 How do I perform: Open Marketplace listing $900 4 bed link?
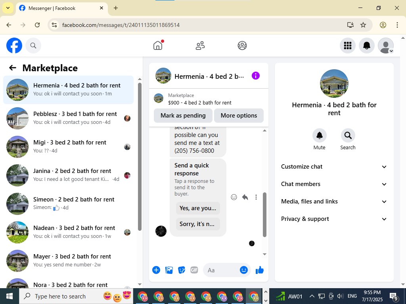click(x=200, y=103)
